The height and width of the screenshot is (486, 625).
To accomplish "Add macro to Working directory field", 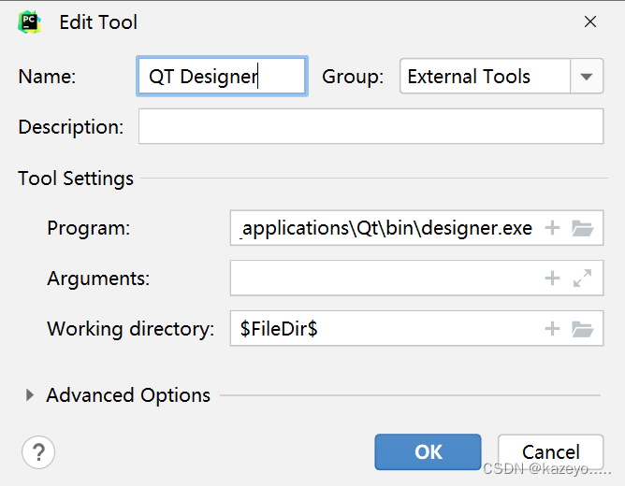I will point(552,329).
